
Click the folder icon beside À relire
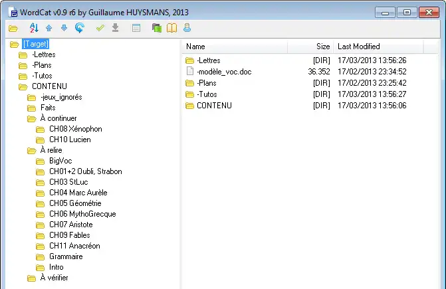(32, 151)
